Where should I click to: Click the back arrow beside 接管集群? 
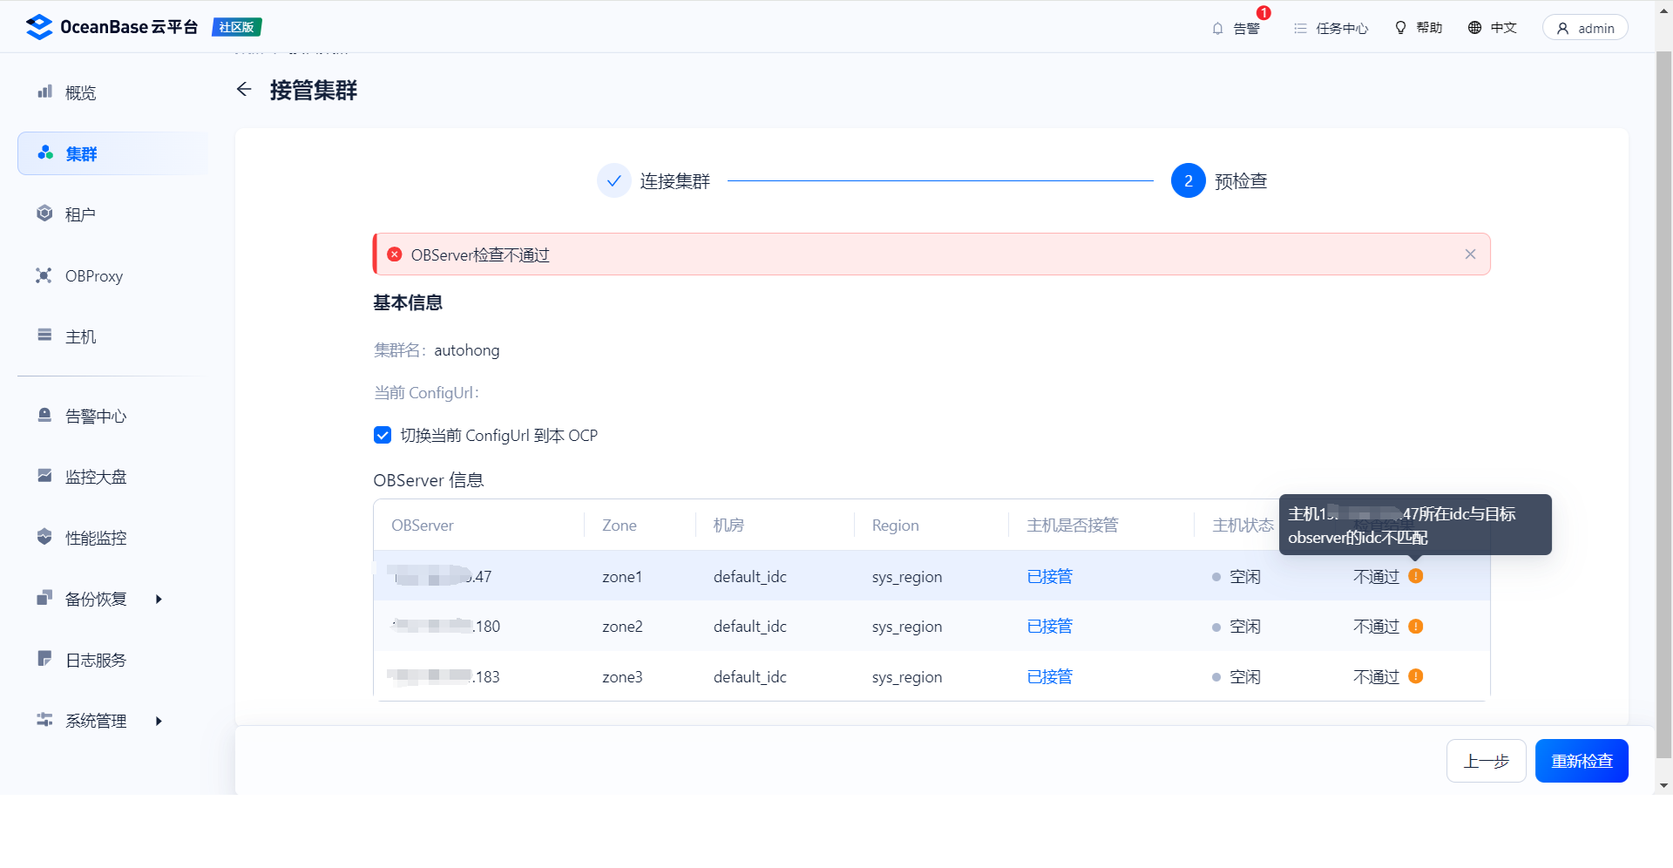(x=244, y=90)
